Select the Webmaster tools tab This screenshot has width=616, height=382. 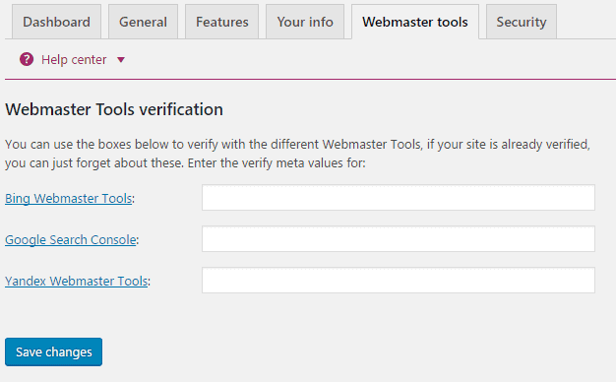[415, 22]
